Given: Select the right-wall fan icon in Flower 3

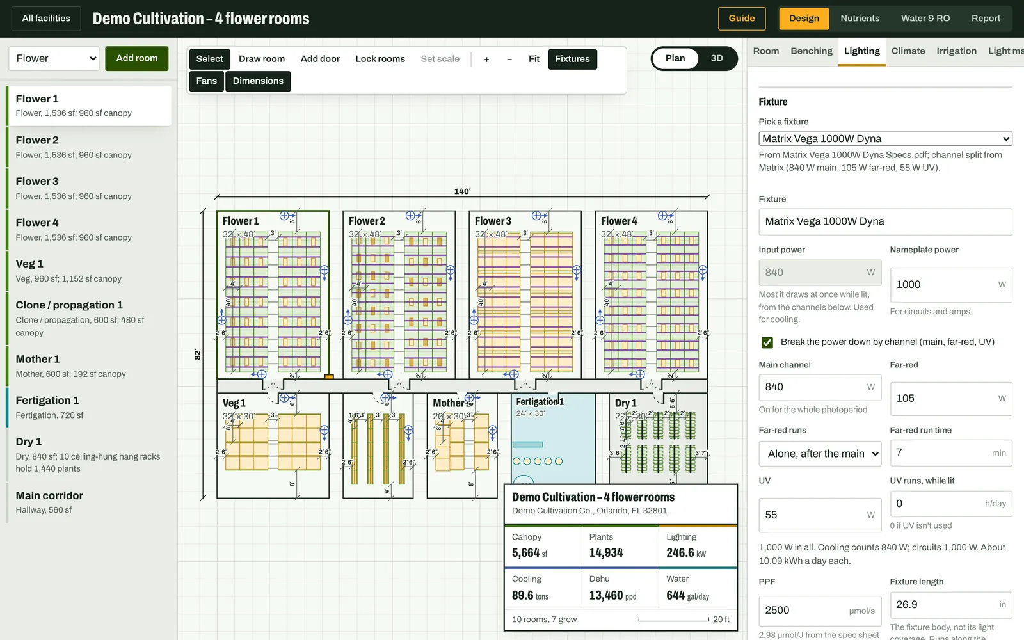Looking at the screenshot, I should (577, 270).
